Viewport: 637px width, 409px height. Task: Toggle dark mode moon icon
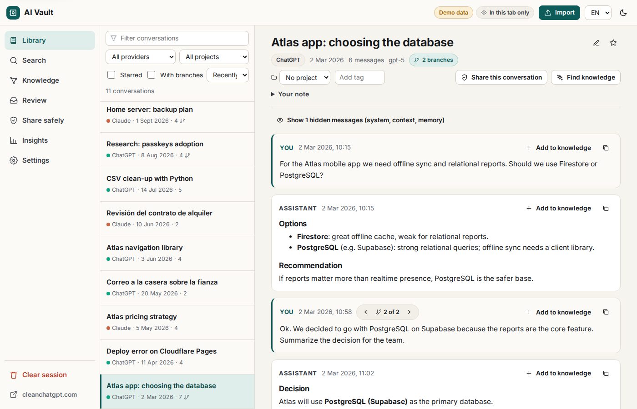[623, 13]
